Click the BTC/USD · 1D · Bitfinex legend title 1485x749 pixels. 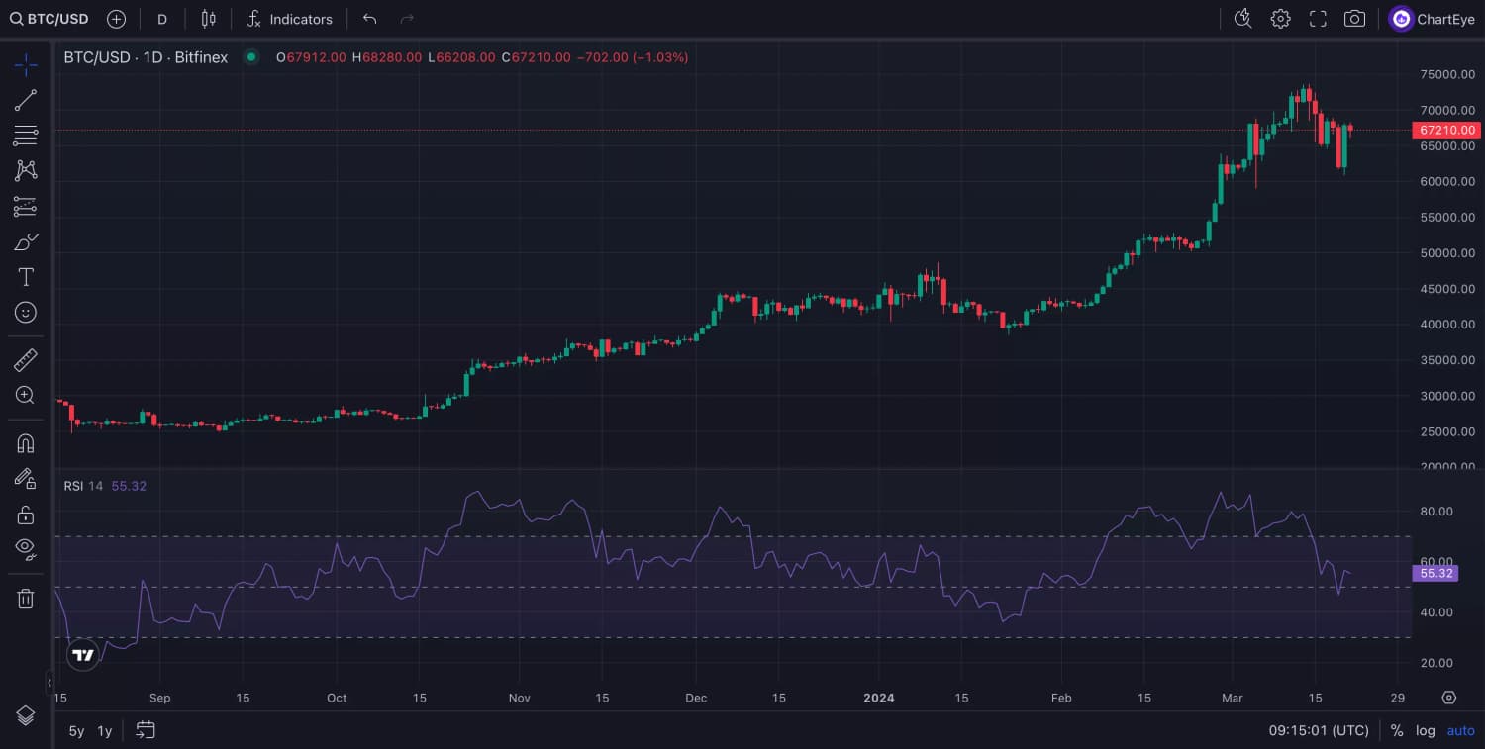(146, 57)
